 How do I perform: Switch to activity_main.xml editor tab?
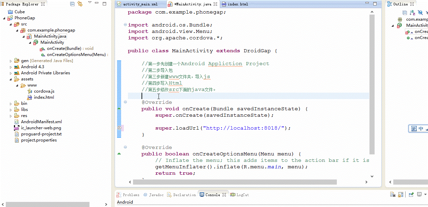(x=141, y=4)
